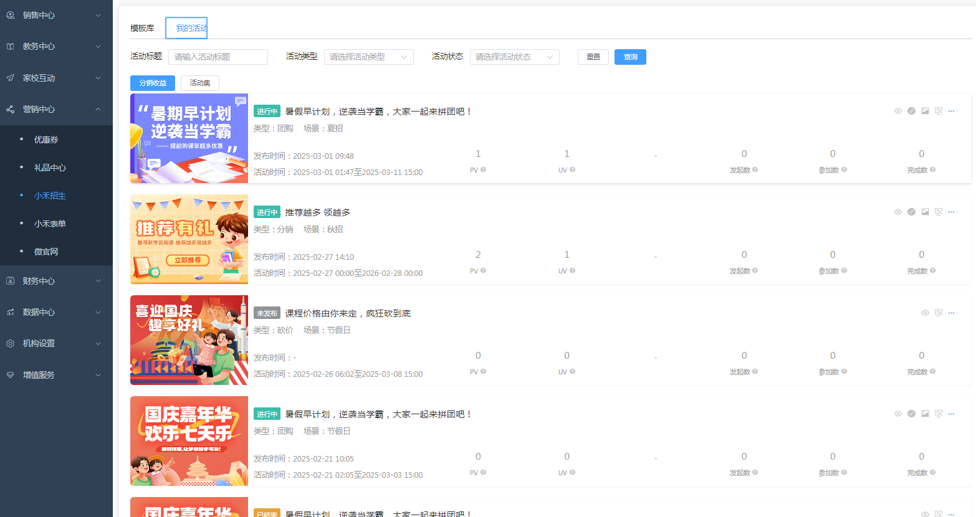The width and height of the screenshot is (976, 517).
Task: Open more options for the 夏招 activity
Action: pos(951,111)
